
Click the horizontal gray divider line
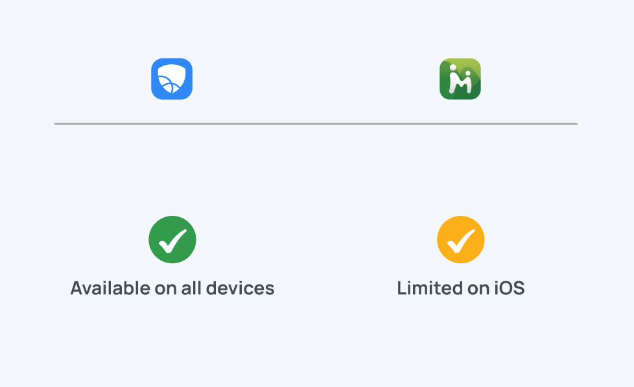(x=316, y=123)
